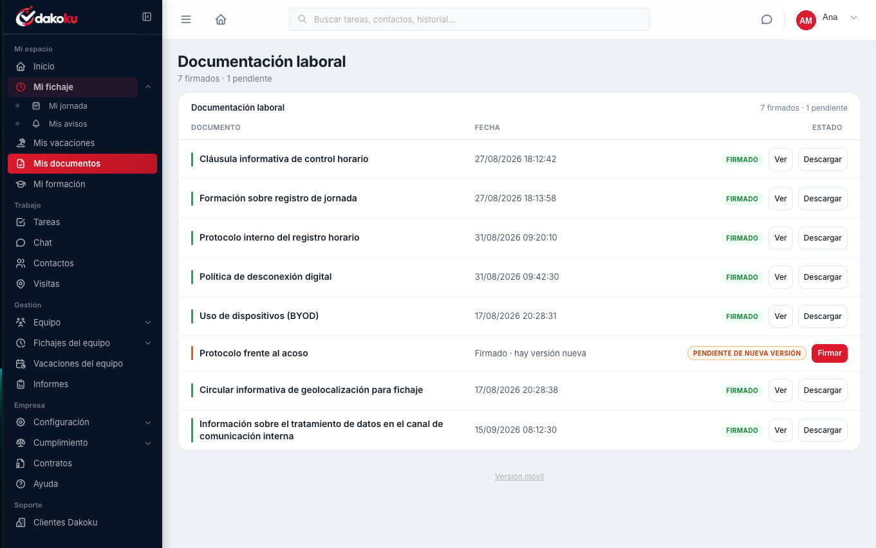Open the chat bubble icon in header

[767, 19]
